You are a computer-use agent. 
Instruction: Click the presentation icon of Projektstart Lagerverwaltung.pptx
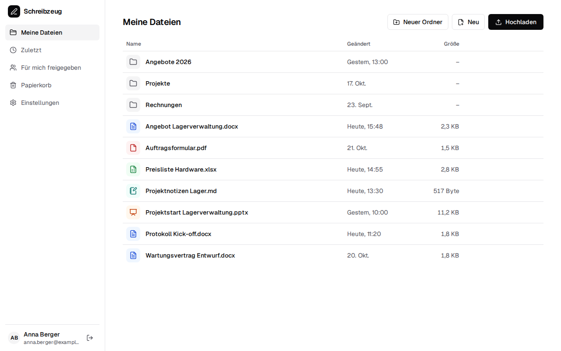pyautogui.click(x=133, y=212)
